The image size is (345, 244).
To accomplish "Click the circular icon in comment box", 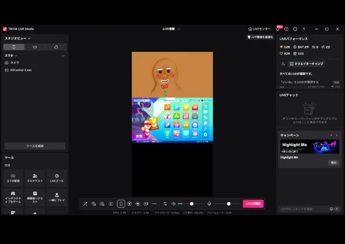I will coord(331,209).
